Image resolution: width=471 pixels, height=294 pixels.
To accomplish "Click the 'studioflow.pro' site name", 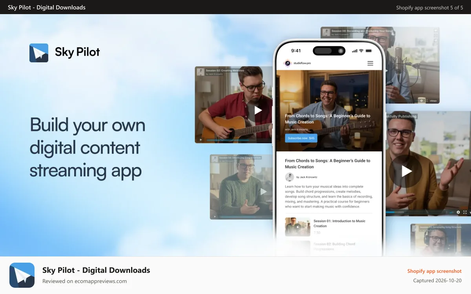I will coord(302,63).
